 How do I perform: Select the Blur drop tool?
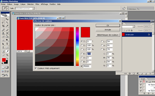[x=3, y=40]
